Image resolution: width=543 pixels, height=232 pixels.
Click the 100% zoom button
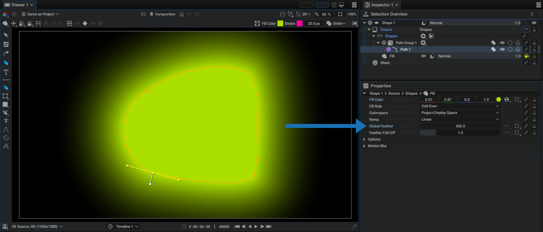coord(352,14)
